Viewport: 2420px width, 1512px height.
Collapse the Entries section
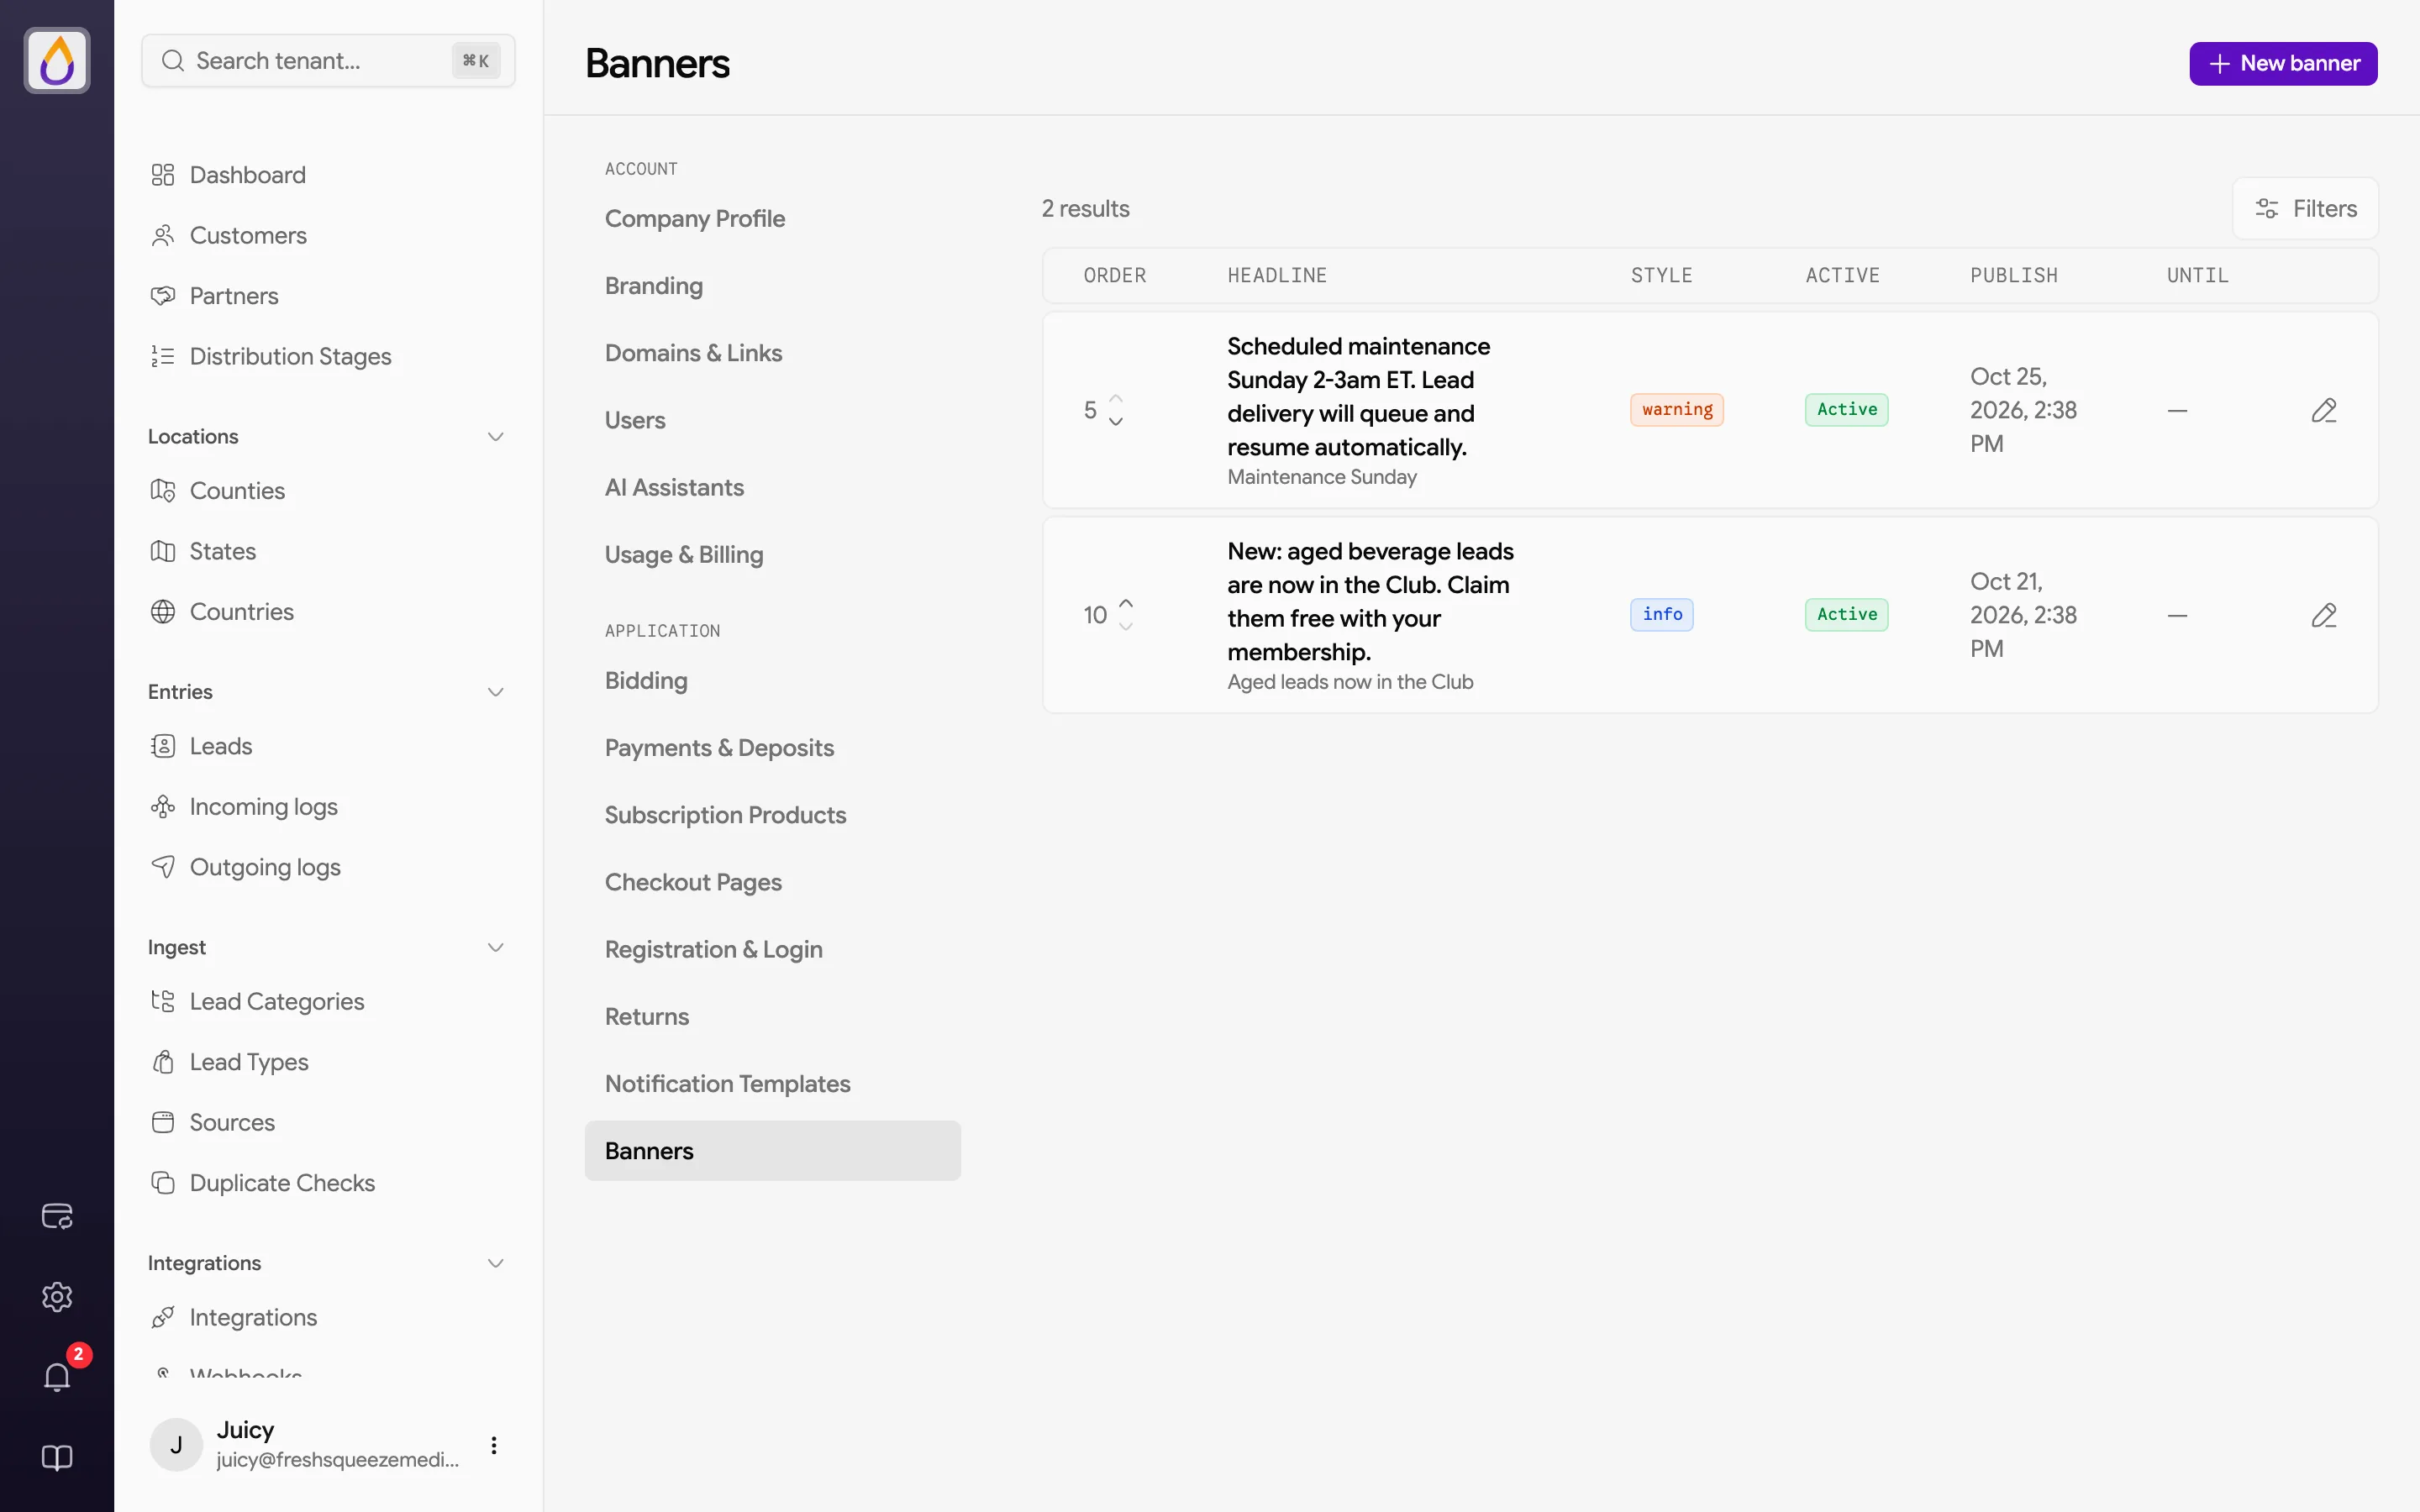pos(495,692)
